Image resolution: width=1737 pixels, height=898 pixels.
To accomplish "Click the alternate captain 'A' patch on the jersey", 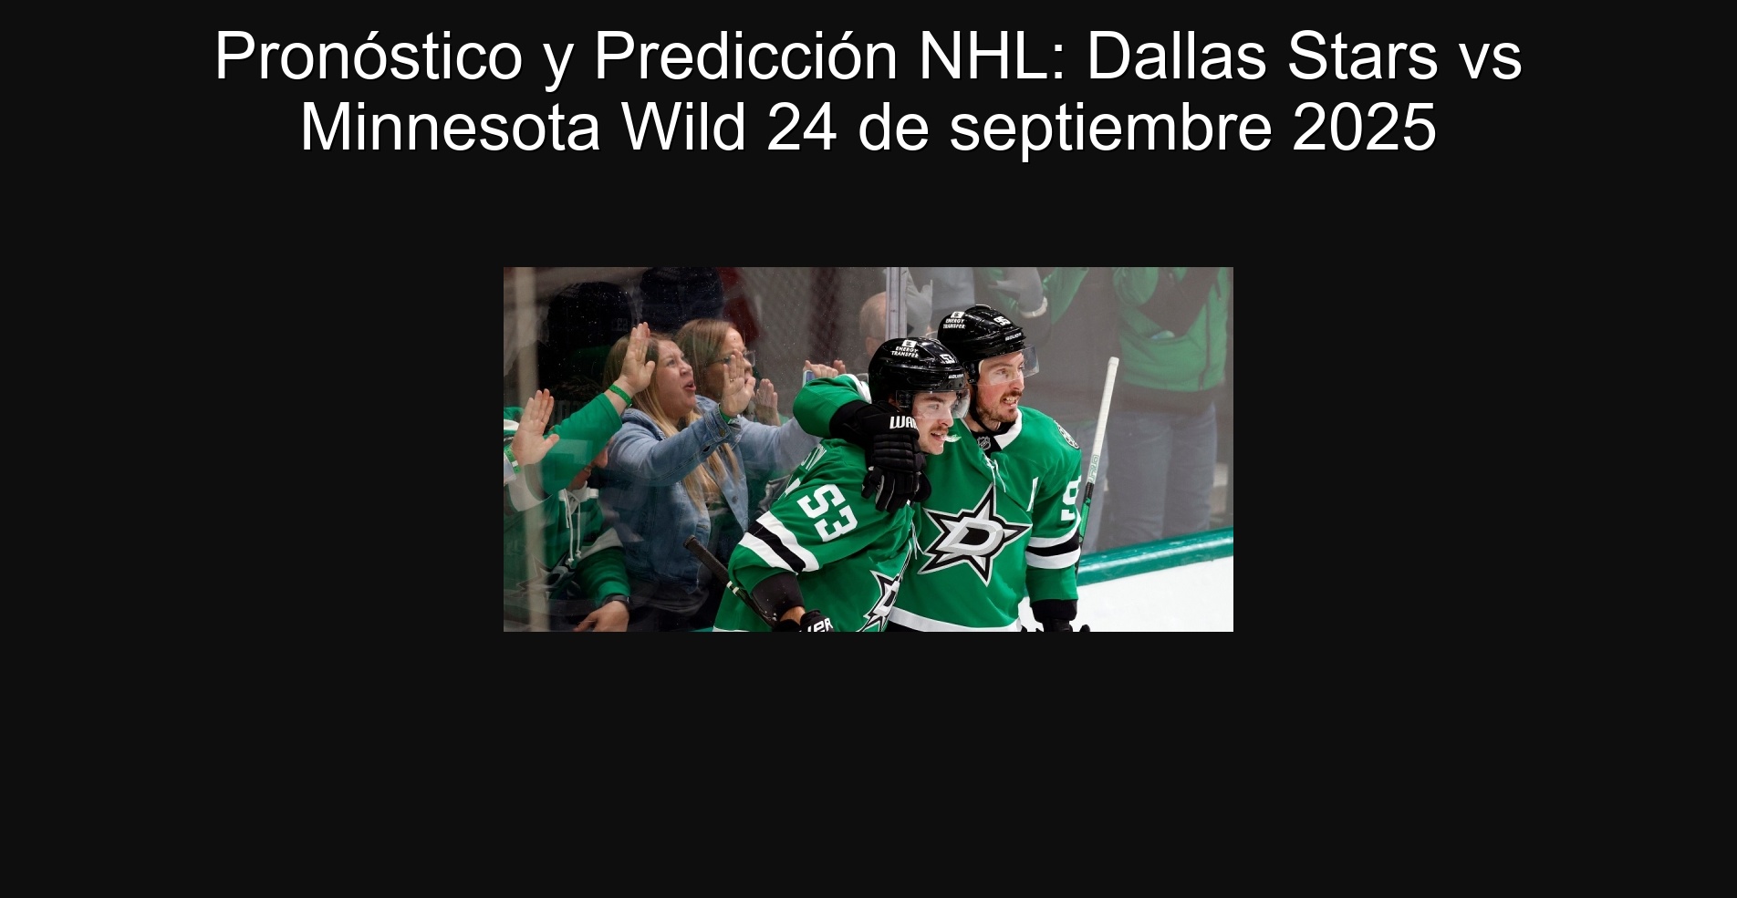I will (1035, 492).
